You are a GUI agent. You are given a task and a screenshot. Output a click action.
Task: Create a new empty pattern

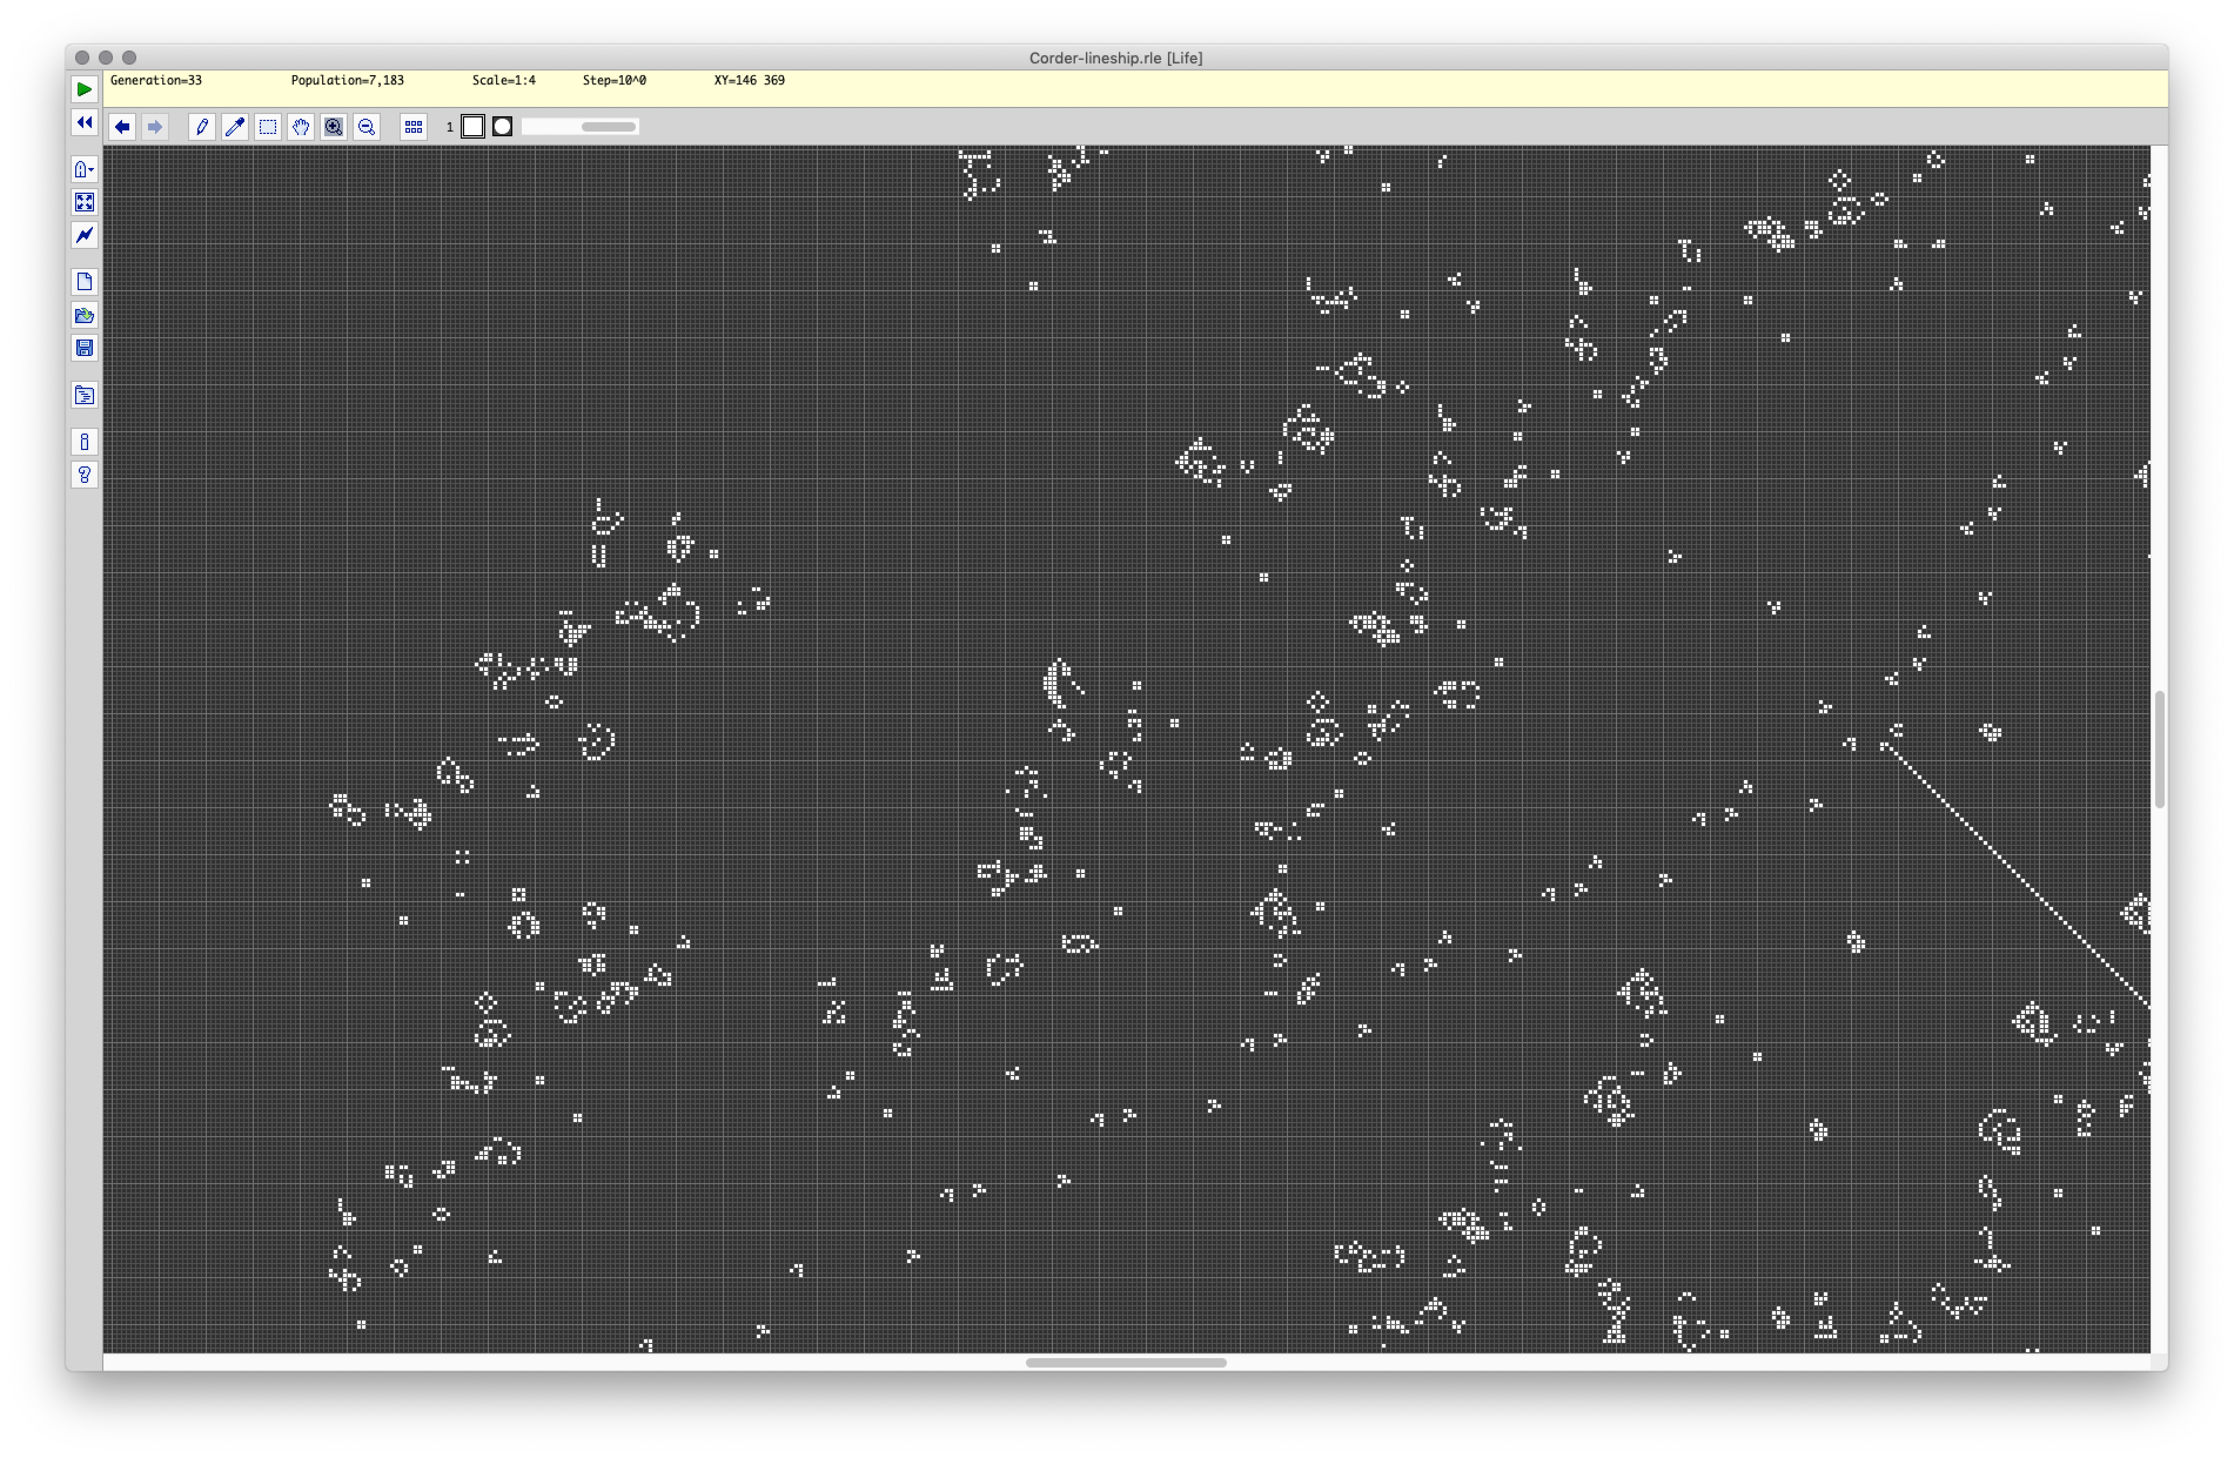click(85, 281)
